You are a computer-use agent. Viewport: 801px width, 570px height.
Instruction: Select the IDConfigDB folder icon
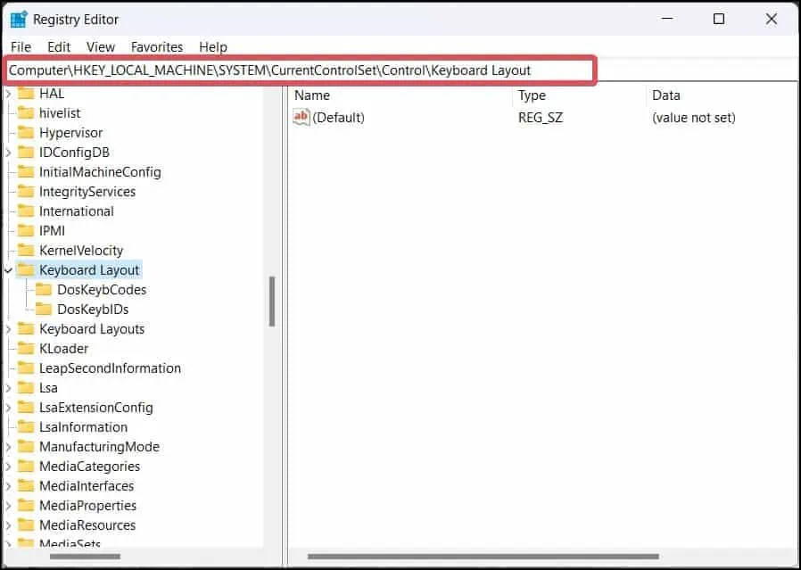point(26,153)
